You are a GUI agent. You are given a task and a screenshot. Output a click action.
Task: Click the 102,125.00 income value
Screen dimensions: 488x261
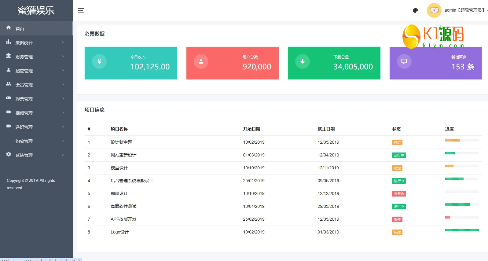150,67
